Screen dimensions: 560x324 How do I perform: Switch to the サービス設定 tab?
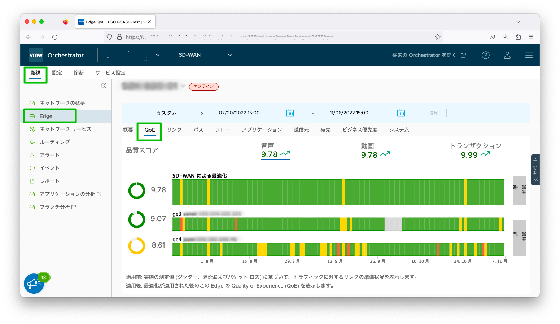click(110, 73)
